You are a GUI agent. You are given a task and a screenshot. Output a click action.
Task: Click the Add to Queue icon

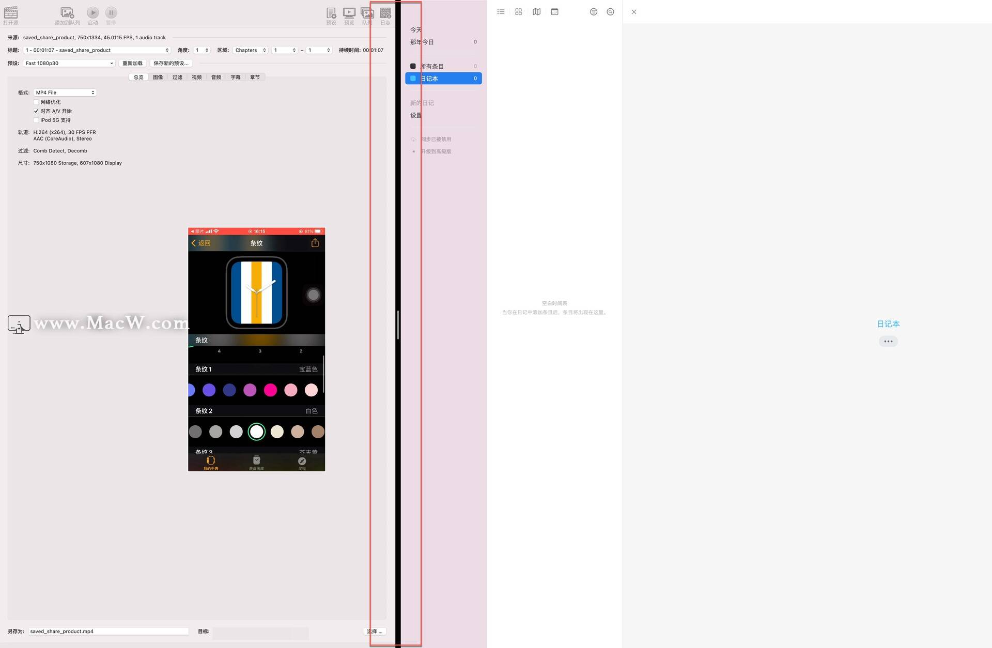click(x=67, y=13)
